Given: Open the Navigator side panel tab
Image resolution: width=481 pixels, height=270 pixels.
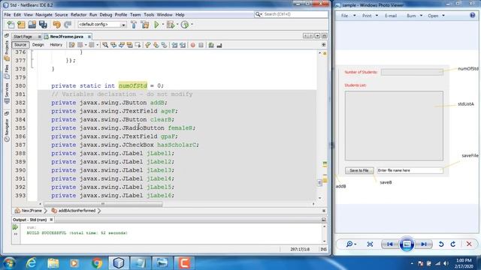Looking at the screenshot, I should pos(7,130).
